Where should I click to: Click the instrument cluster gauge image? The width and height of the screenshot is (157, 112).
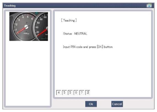pyautogui.click(x=29, y=26)
